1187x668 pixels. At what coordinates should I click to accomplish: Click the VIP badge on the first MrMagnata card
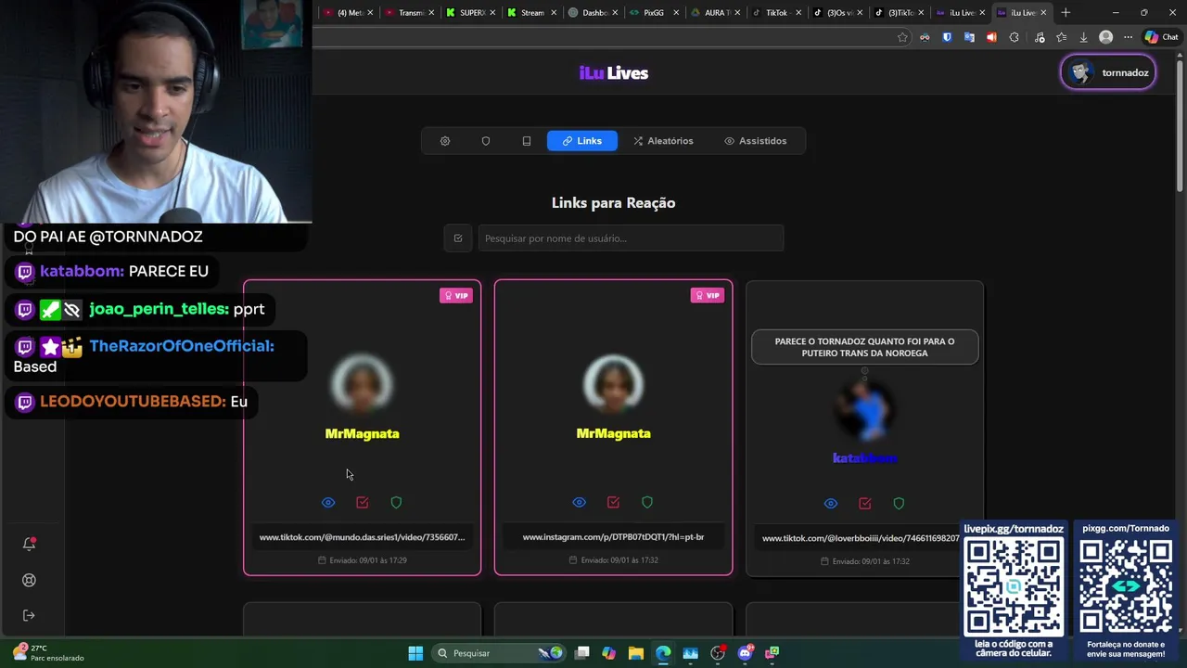456,295
